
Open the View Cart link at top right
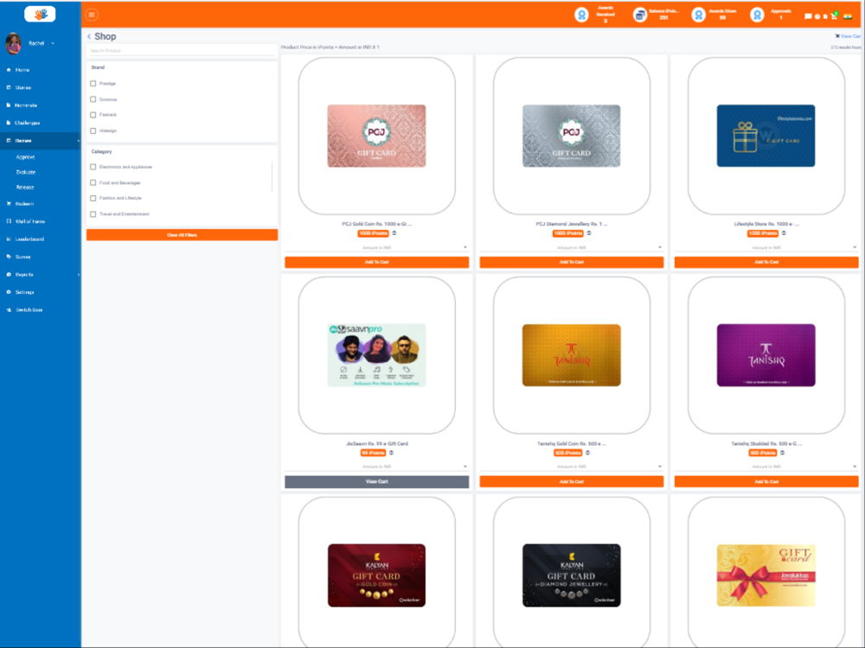(848, 35)
